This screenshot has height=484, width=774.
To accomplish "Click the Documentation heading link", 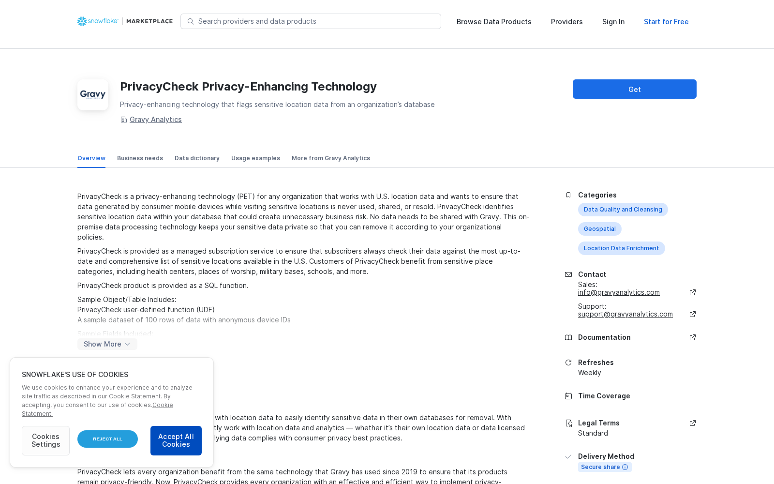I will [x=604, y=337].
